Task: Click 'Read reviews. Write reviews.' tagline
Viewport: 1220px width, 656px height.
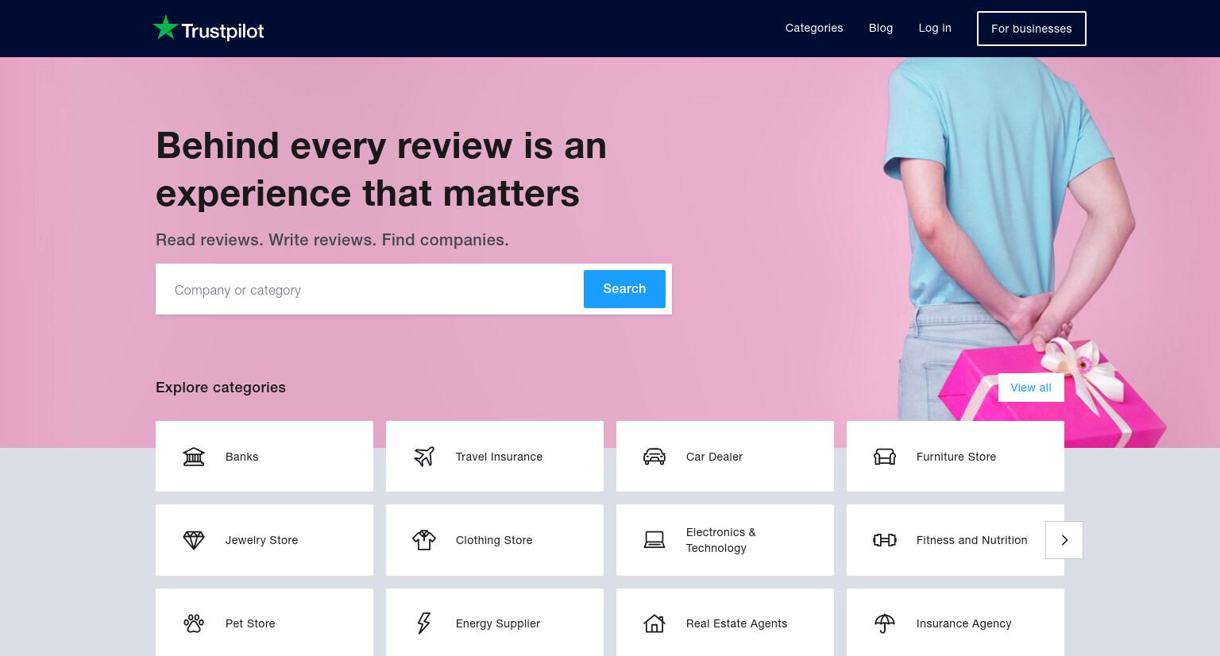Action: [x=332, y=240]
